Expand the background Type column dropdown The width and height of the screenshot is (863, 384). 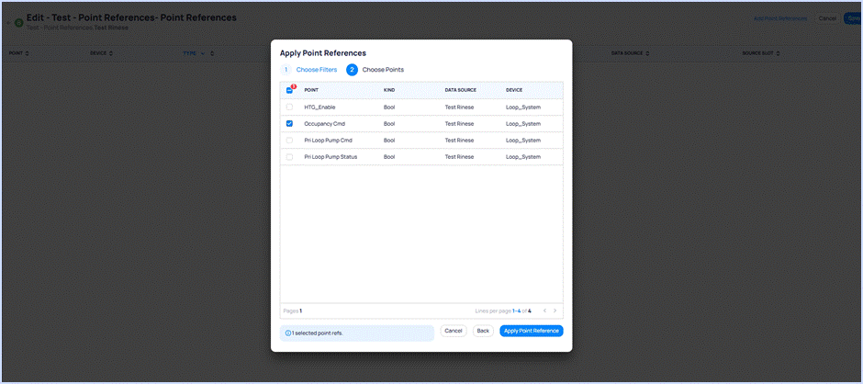pos(203,53)
